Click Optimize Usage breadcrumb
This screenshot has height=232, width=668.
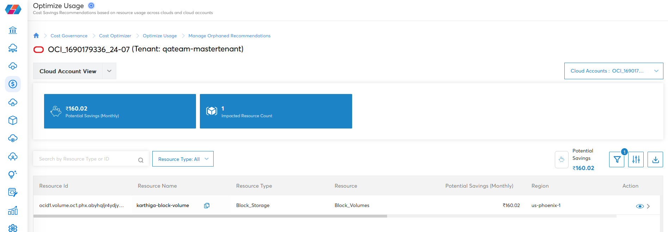point(160,36)
